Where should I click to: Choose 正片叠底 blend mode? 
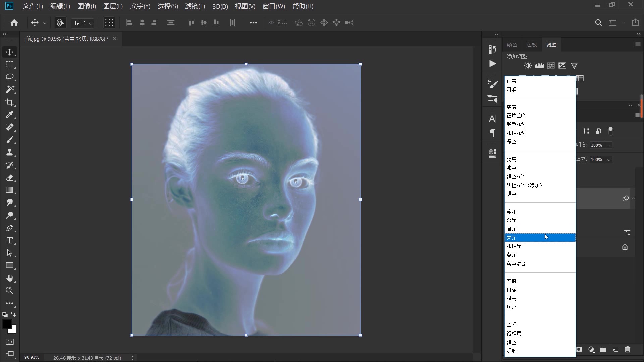[516, 115]
